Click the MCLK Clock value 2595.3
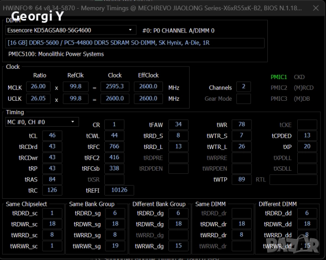This screenshot has height=260, width=326. tap(115, 87)
